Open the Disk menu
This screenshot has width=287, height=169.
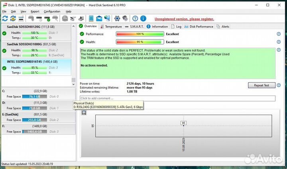pos(14,12)
